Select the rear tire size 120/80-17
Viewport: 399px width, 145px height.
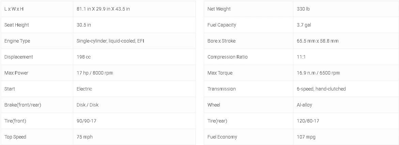coord(308,121)
